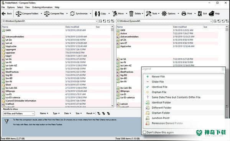Click the Compare Folders scales icon

click(18, 14)
